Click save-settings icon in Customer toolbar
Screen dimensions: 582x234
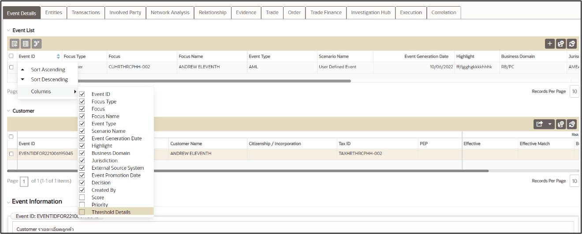pos(561,124)
